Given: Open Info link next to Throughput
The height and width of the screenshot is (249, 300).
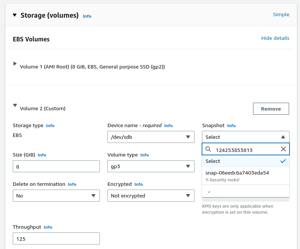Looking at the screenshot, I should pos(48,227).
